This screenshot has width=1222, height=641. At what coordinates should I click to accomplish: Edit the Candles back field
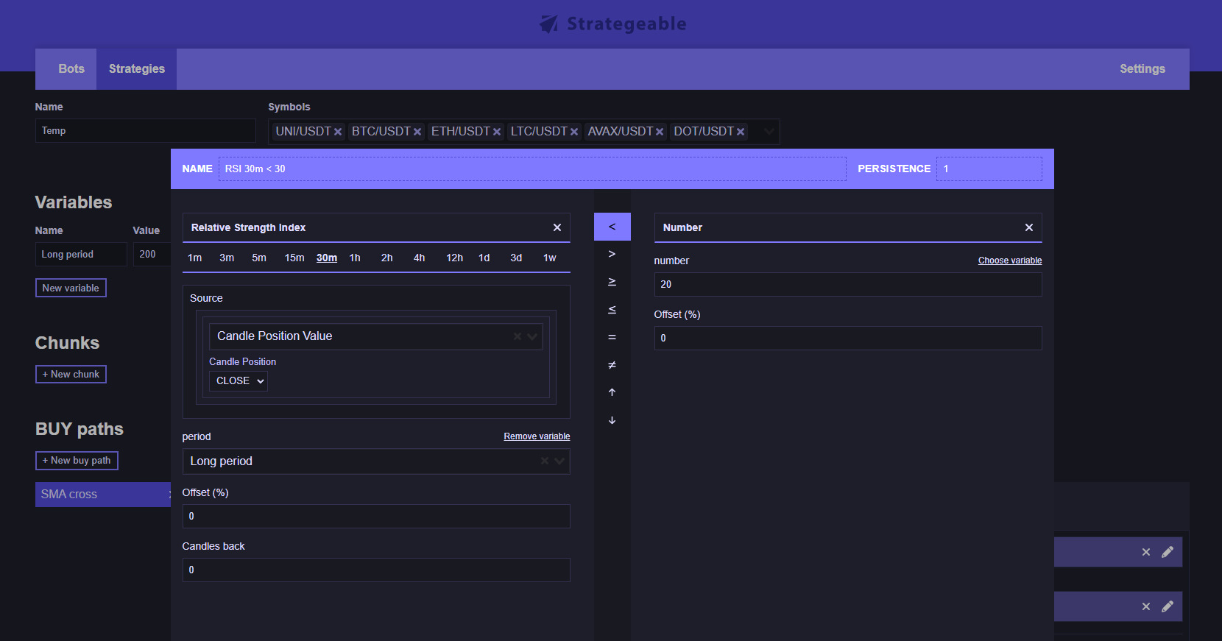coord(376,570)
